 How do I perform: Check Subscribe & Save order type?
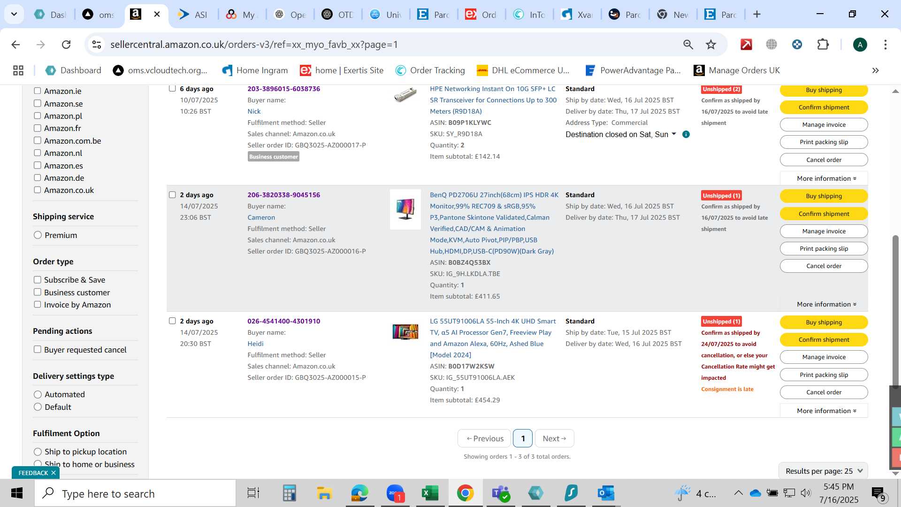pyautogui.click(x=38, y=280)
